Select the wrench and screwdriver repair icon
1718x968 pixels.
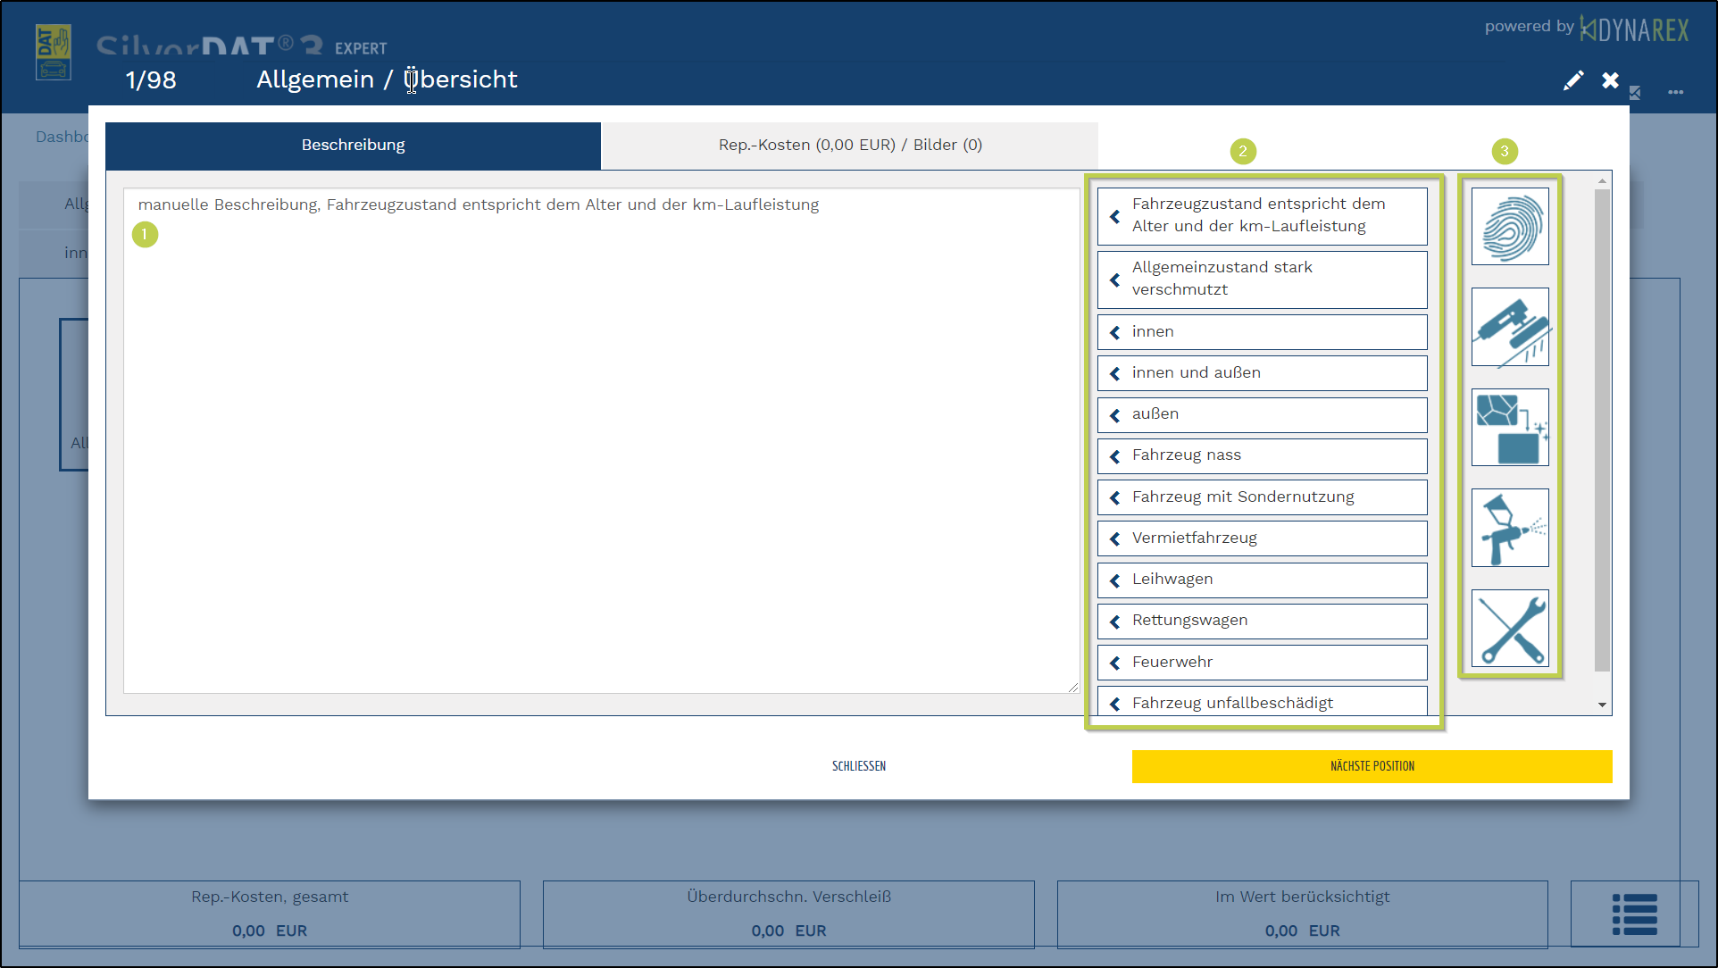[1510, 628]
